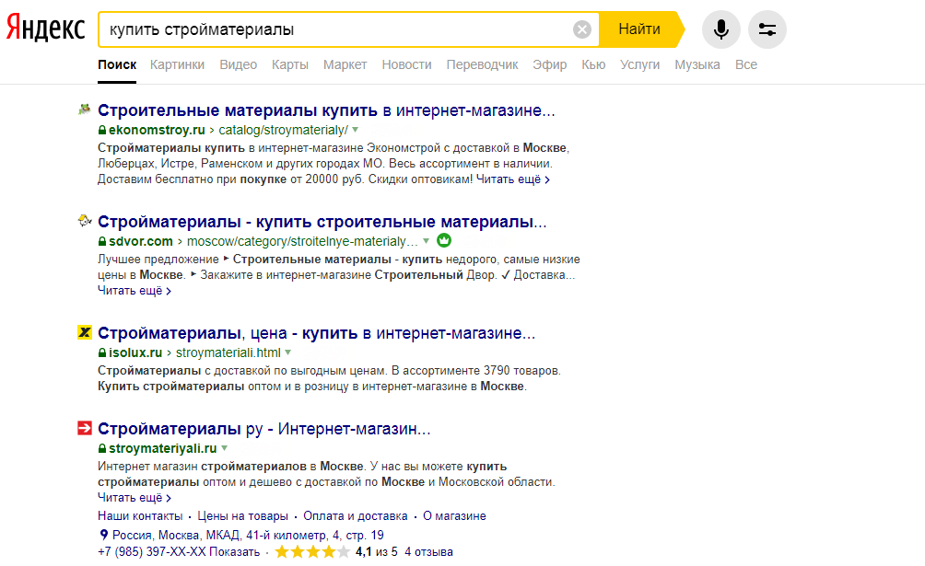Open result 'Стройматериалы - купить строительные материалы…'
The height and width of the screenshot is (566, 925).
coord(322,222)
